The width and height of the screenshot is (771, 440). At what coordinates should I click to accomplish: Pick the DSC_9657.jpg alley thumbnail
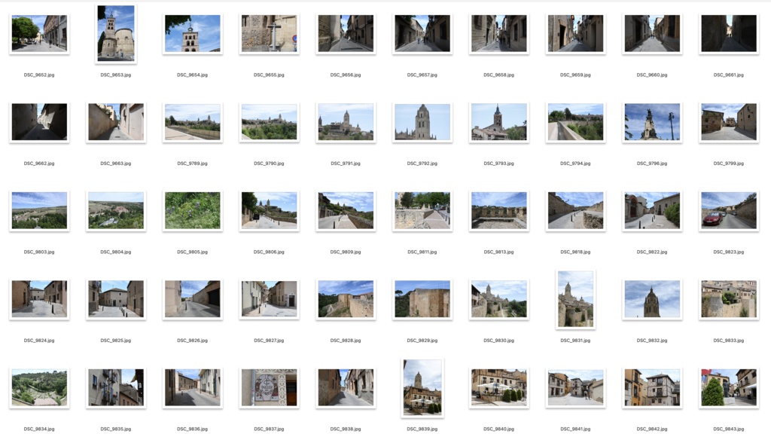(x=422, y=33)
